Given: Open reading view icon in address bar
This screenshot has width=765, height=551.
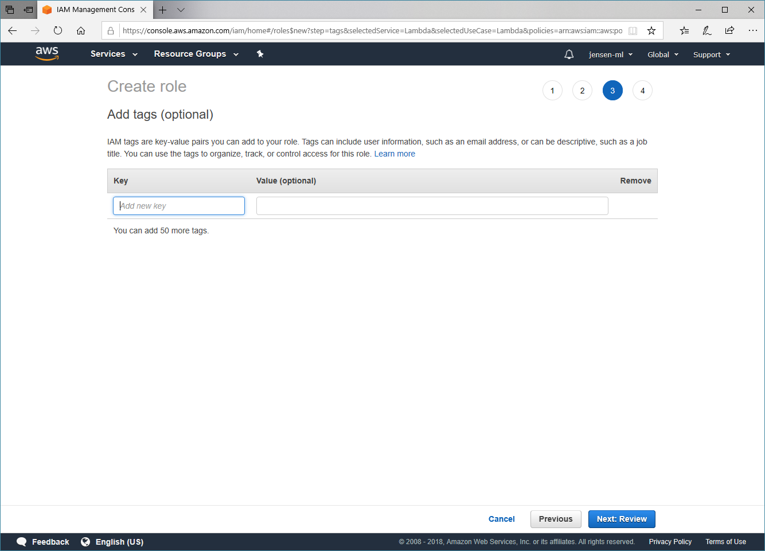Looking at the screenshot, I should [633, 31].
